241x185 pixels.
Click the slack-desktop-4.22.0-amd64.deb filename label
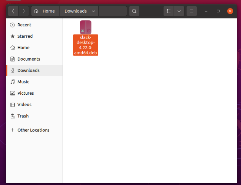(86, 45)
